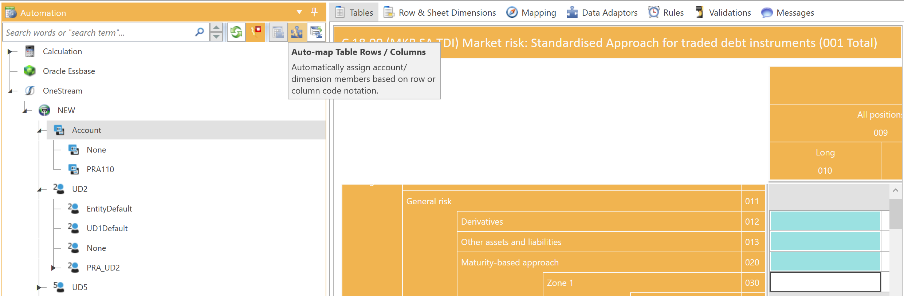Screen dimensions: 904x296
Task: Expand the UD5 dimension node
Action: click(x=39, y=288)
